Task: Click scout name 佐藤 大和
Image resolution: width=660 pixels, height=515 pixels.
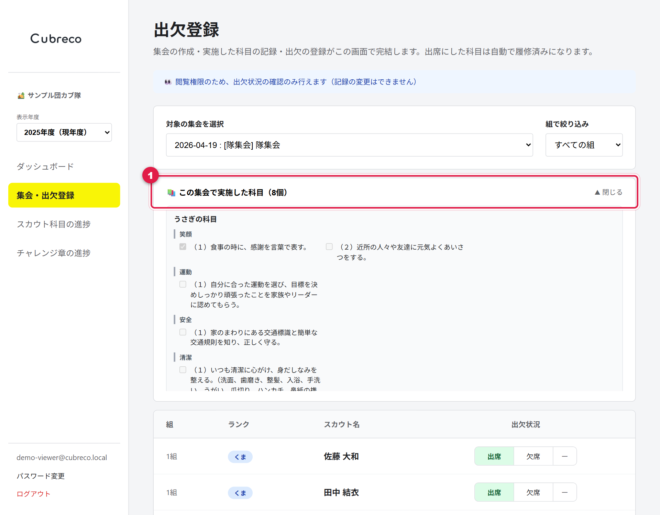Action: (341, 456)
